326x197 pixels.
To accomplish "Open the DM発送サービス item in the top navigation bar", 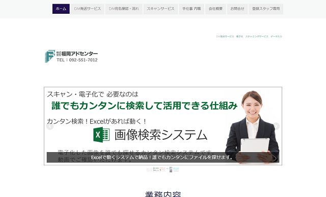I will 87,9.
